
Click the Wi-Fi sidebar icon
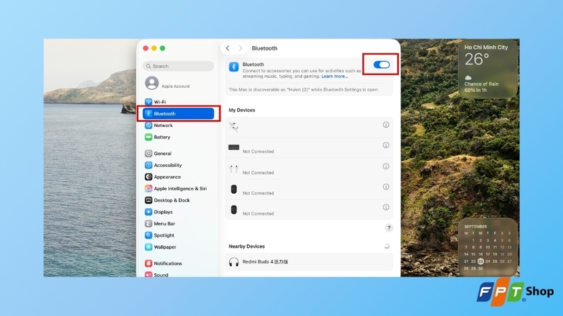(148, 102)
